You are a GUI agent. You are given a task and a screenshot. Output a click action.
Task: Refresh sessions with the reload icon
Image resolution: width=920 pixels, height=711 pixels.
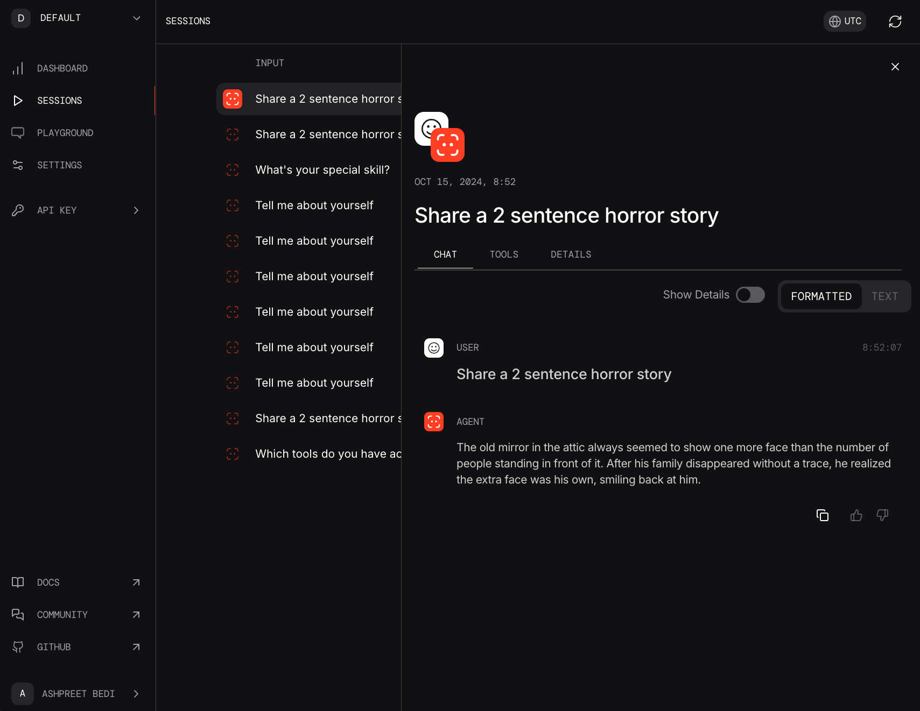(x=895, y=22)
